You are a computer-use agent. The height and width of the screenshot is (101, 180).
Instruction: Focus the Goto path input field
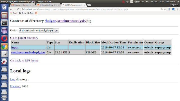tap(36, 31)
